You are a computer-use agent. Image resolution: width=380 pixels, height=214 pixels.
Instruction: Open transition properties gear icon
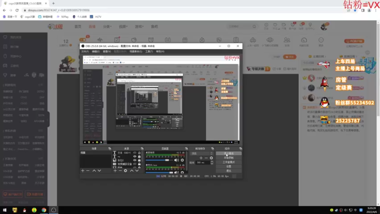click(211, 158)
